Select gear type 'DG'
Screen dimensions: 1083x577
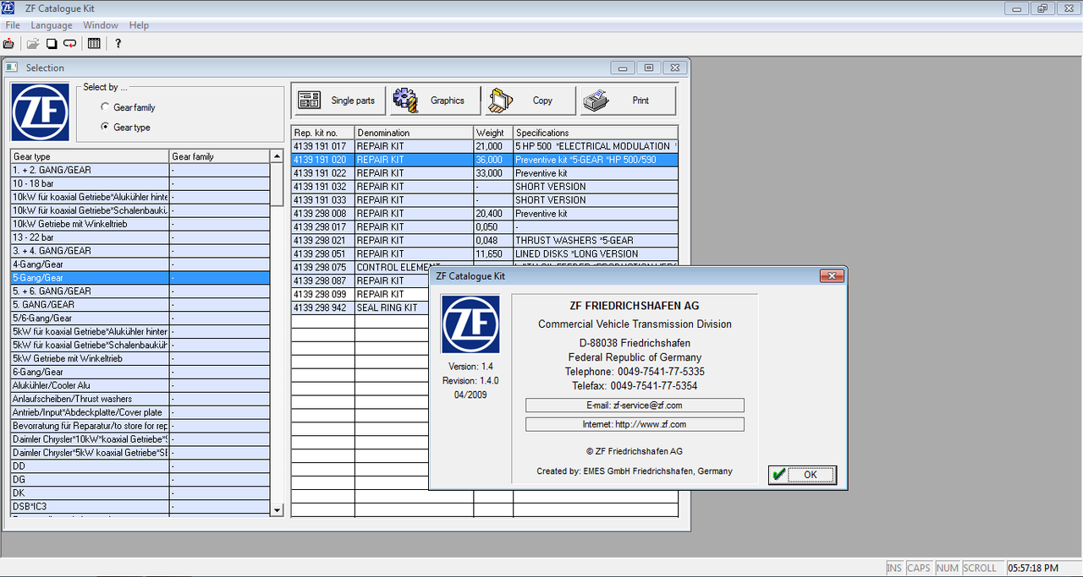140,480
